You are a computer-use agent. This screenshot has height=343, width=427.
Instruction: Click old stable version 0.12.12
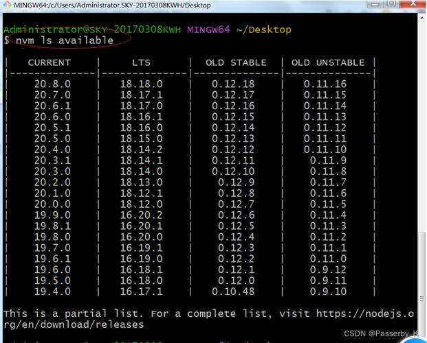pyautogui.click(x=233, y=150)
